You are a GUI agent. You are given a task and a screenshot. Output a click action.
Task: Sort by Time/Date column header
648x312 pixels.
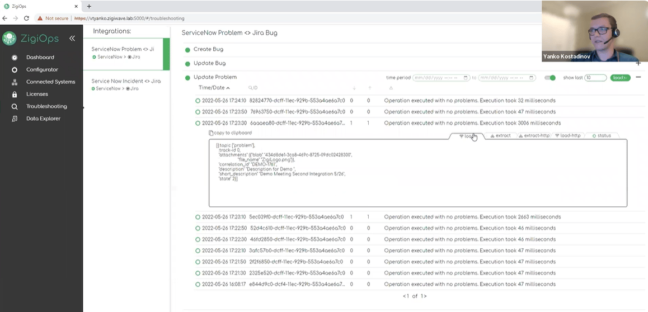click(x=214, y=87)
